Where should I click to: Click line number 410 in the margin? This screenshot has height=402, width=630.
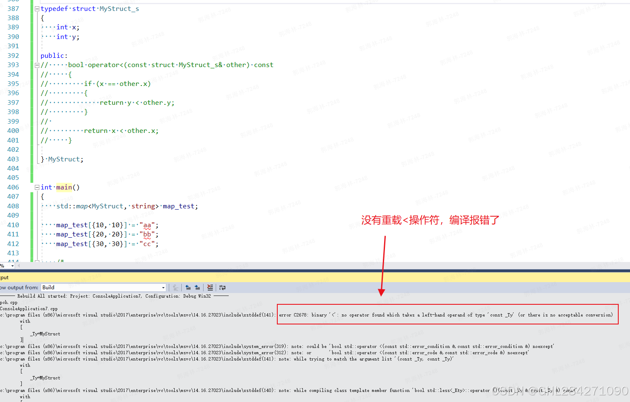coord(13,225)
